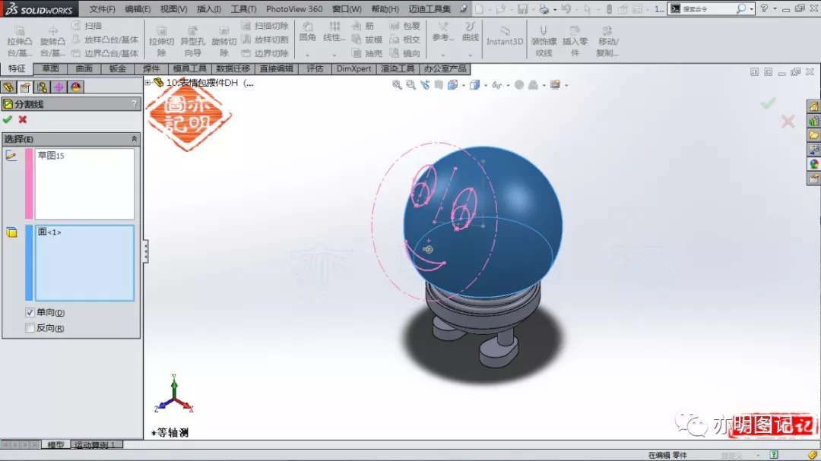Image resolution: width=821 pixels, height=461 pixels.
Task: Open the PropertyManager tab icon
Action: [25, 87]
